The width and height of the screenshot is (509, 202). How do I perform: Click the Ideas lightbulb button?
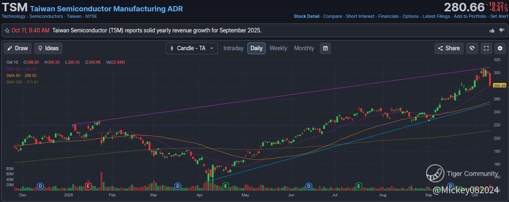coord(48,48)
